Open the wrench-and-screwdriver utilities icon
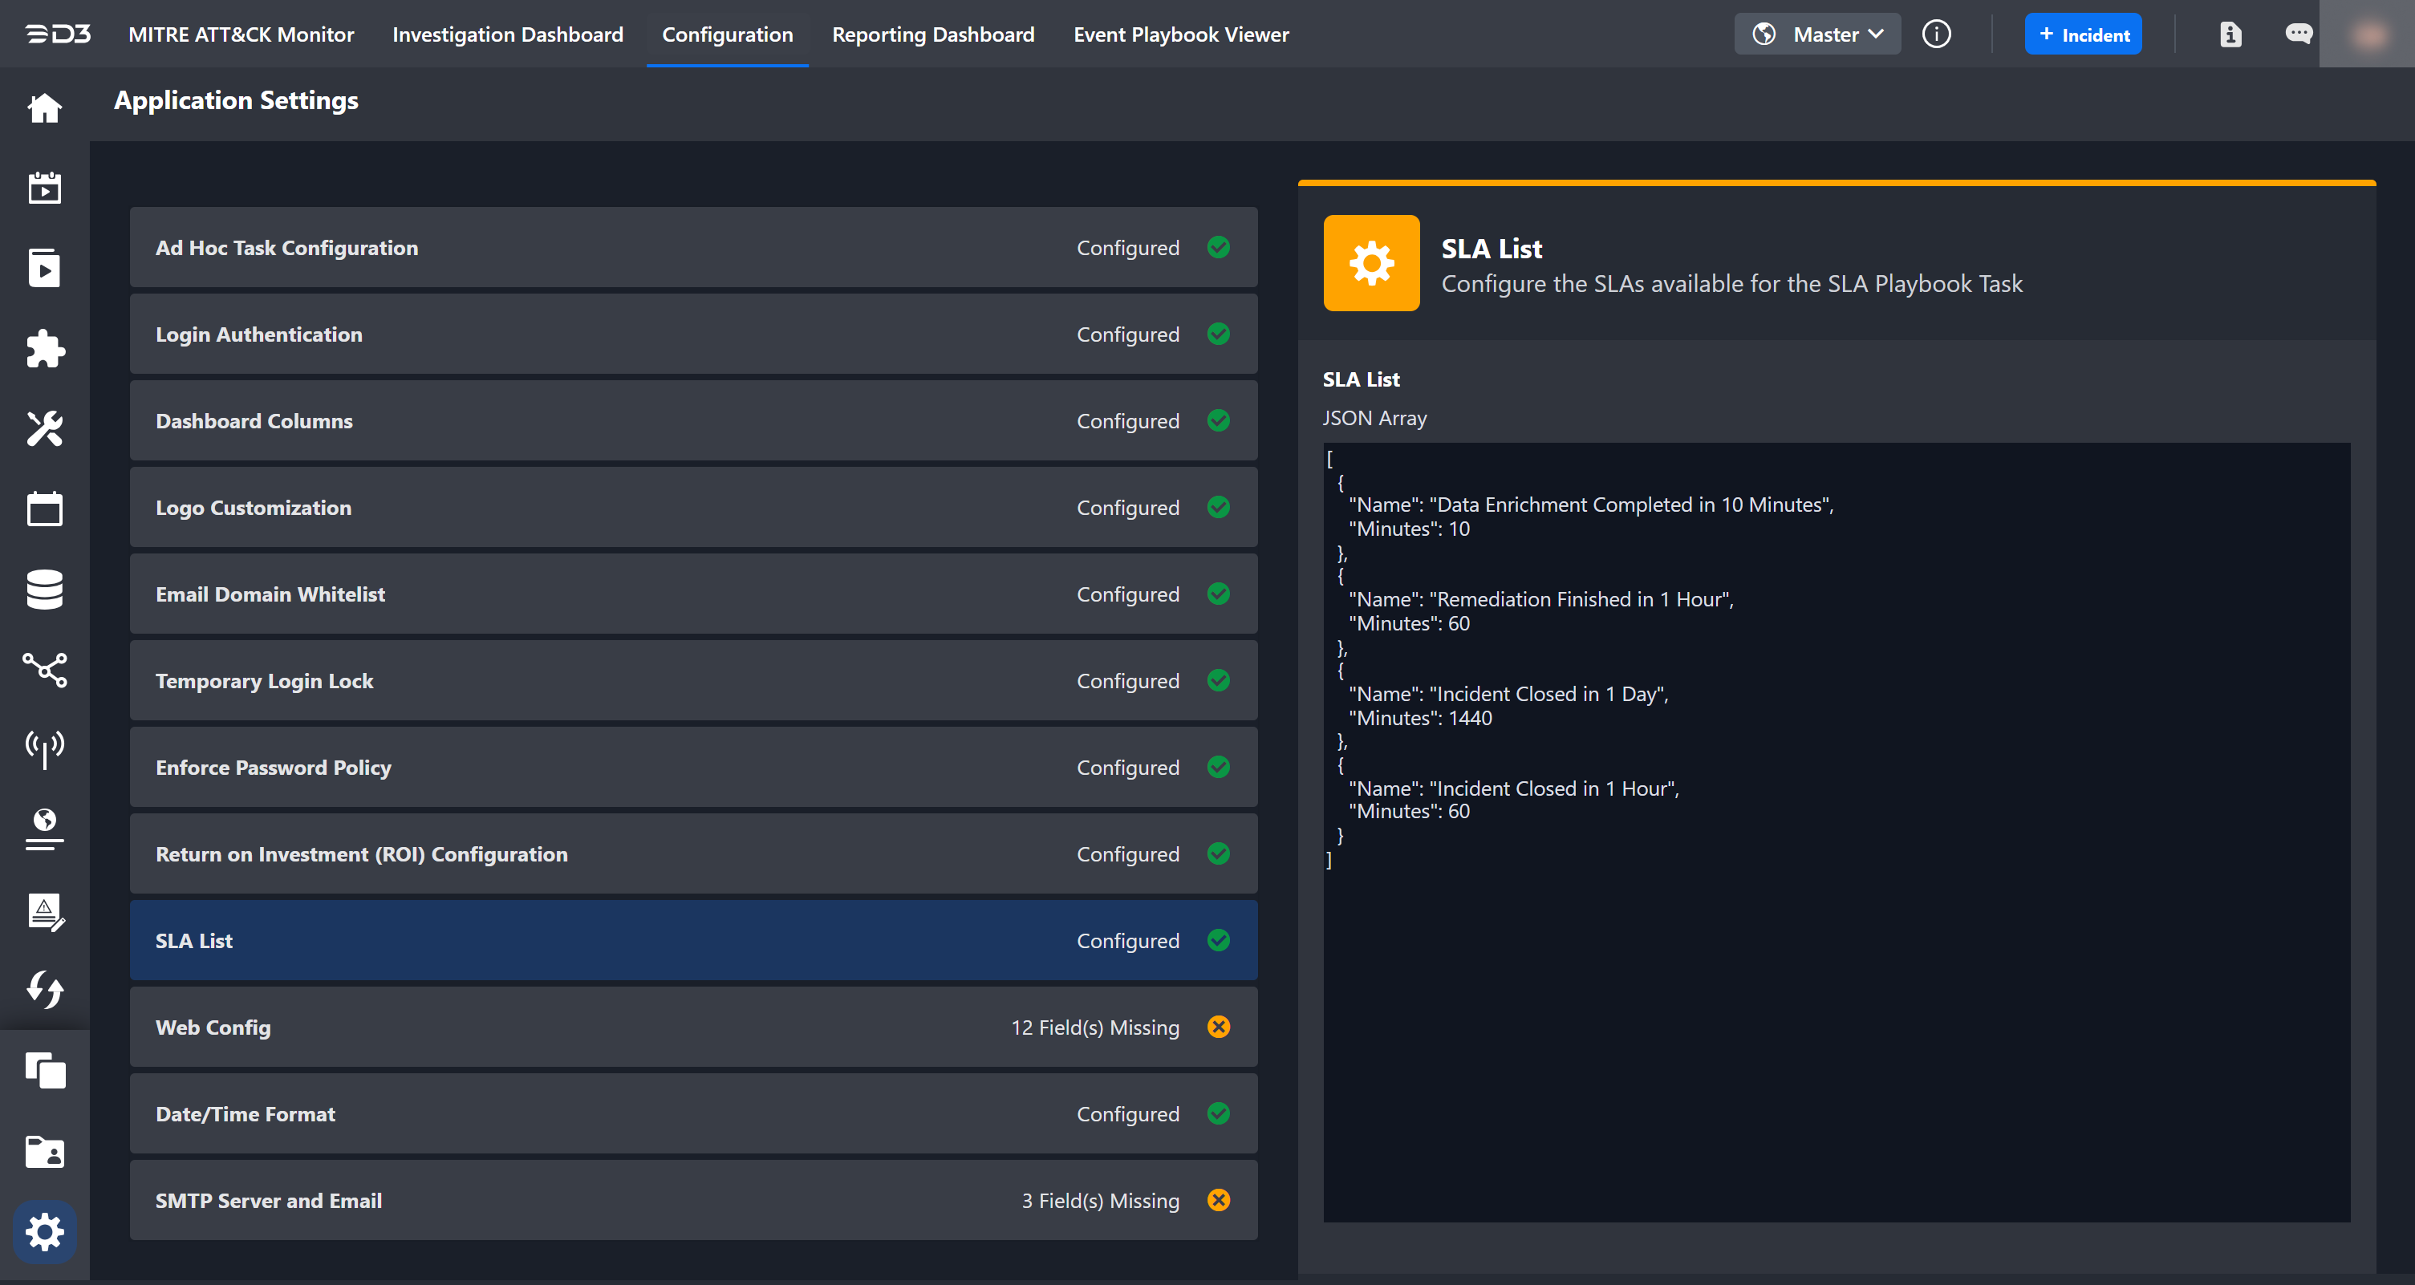Screen dimensions: 2415x1285 tap(44, 429)
